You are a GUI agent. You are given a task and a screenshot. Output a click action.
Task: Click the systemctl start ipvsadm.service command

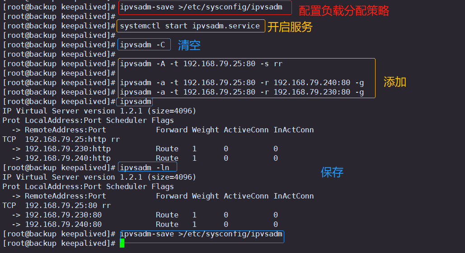pos(190,26)
